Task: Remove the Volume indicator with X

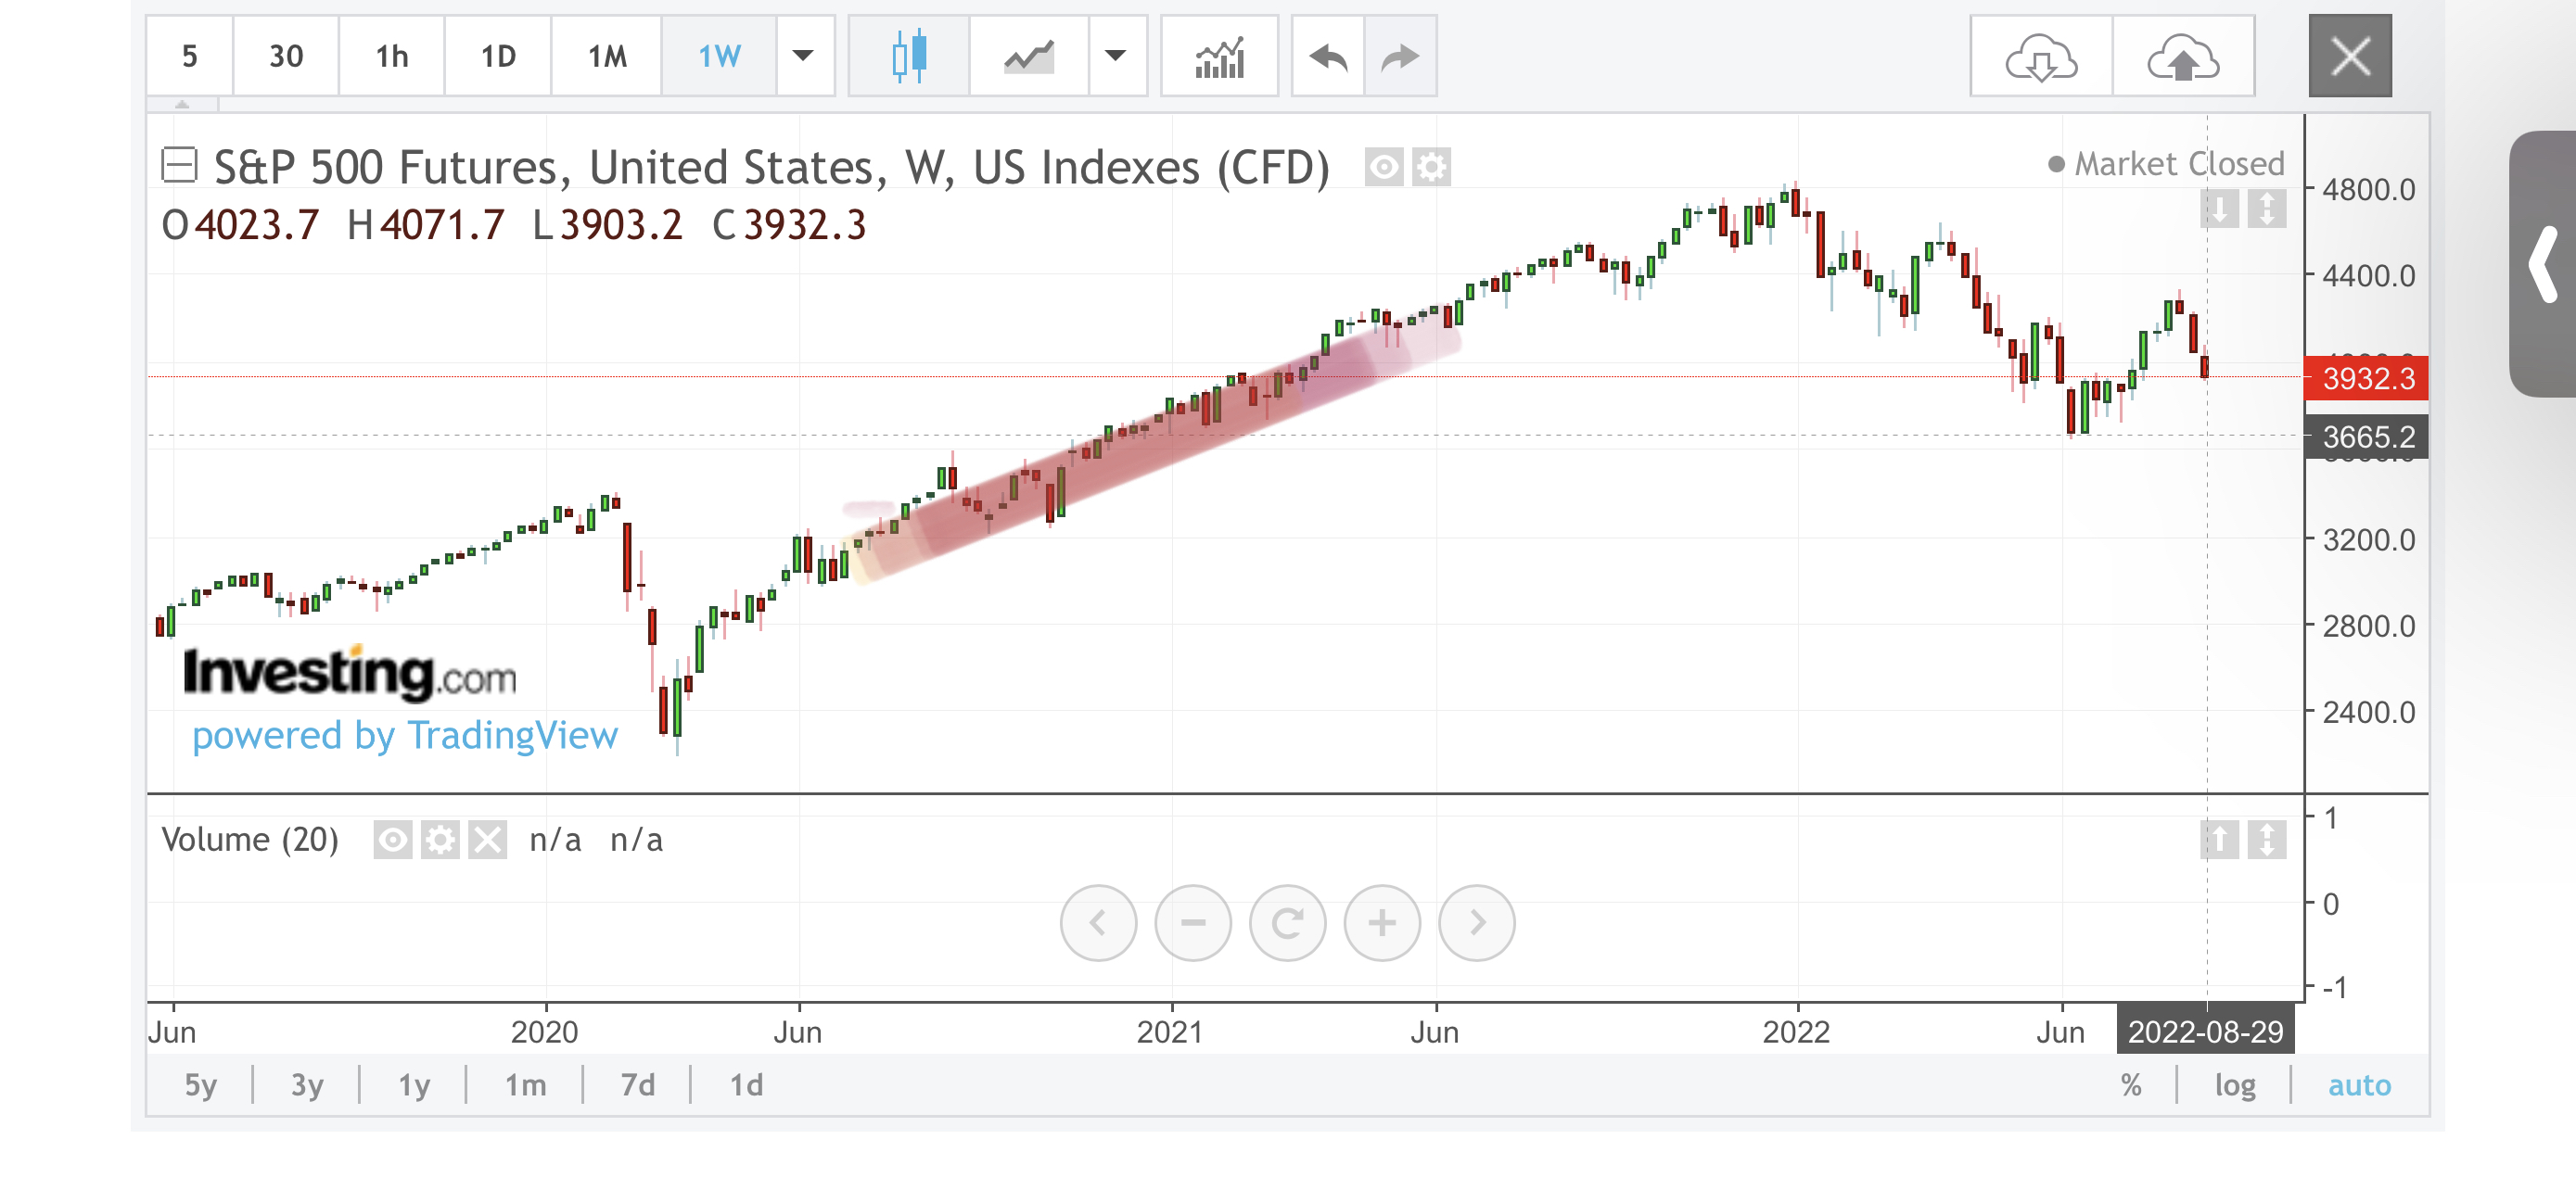Action: click(x=488, y=841)
